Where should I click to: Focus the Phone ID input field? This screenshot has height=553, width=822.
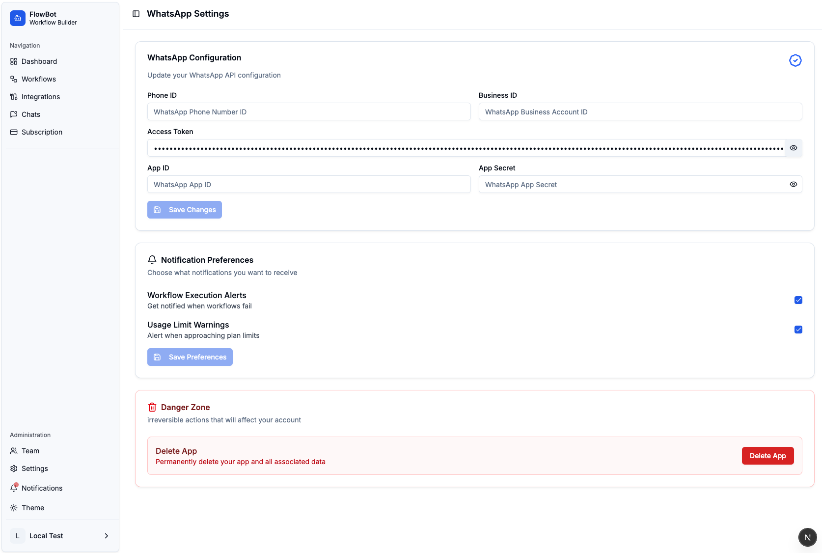[309, 112]
